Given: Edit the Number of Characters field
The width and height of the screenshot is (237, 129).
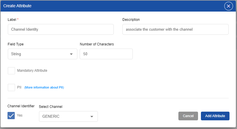Looking at the screenshot, I should 106,54.
